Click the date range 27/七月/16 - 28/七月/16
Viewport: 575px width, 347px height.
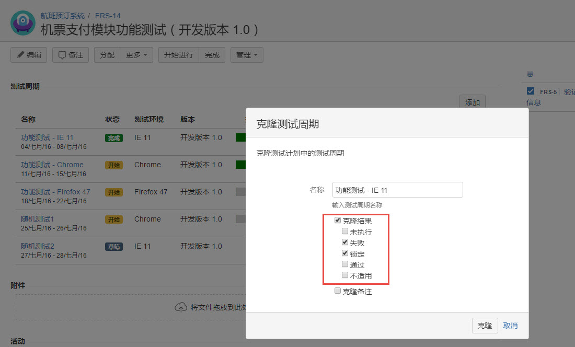pyautogui.click(x=53, y=255)
